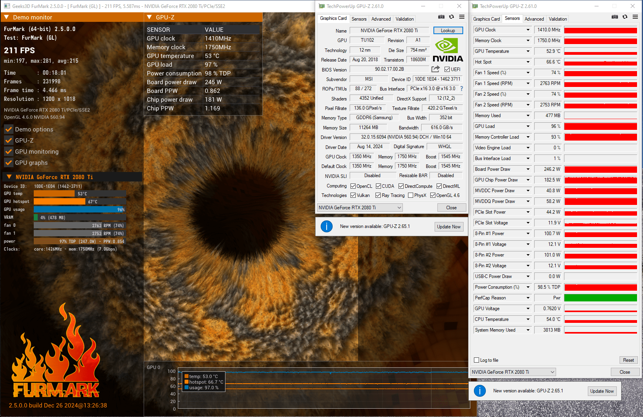Toggle the PhysX checkbox
Screen dimensions: 643x417
(410, 195)
